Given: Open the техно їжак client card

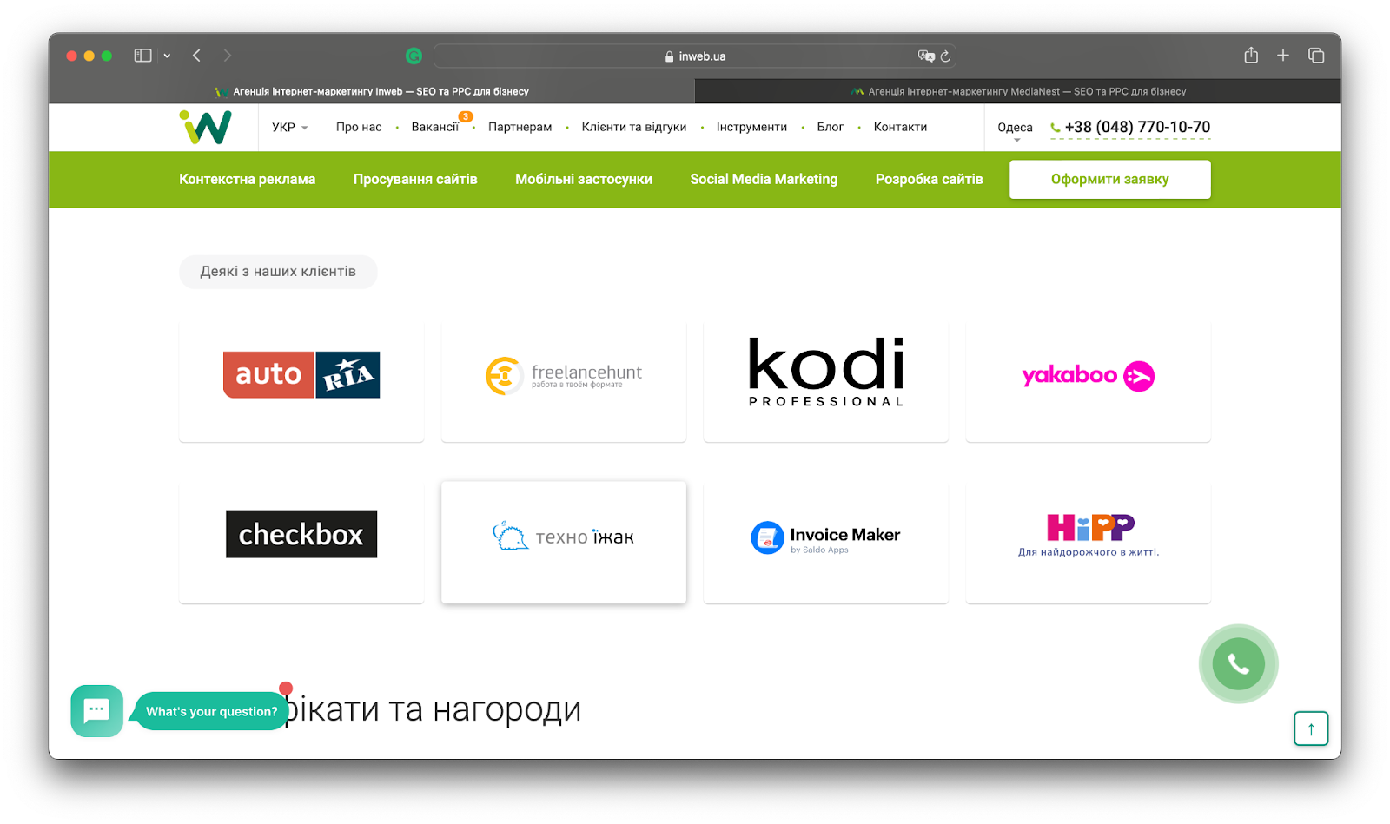Looking at the screenshot, I should pyautogui.click(x=564, y=543).
